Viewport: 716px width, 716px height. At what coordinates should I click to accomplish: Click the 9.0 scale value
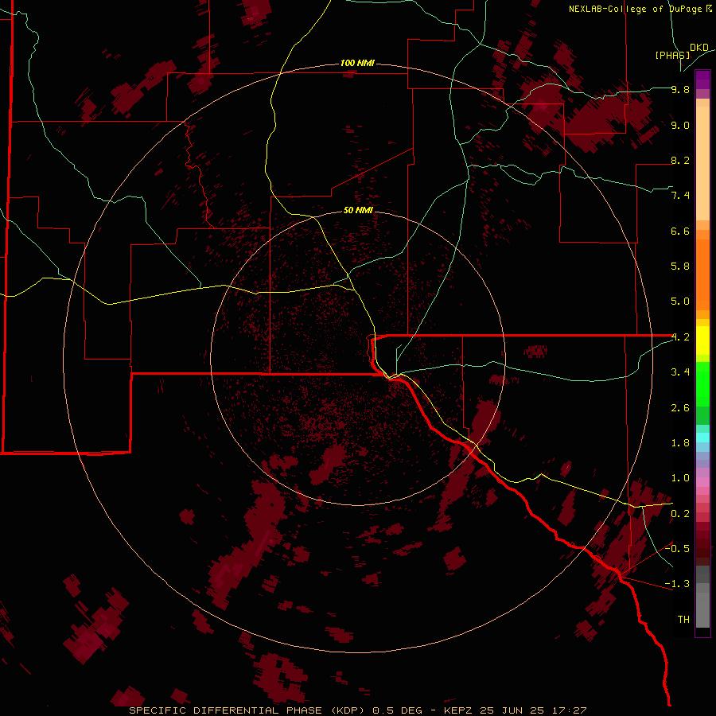click(680, 125)
